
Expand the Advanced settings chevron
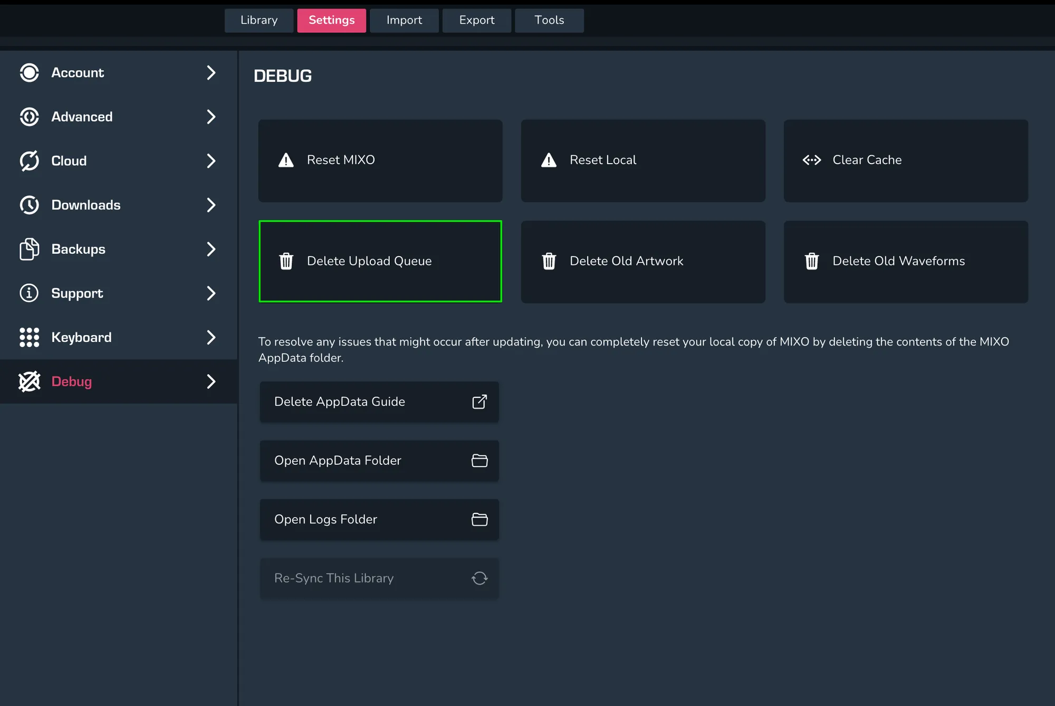211,117
